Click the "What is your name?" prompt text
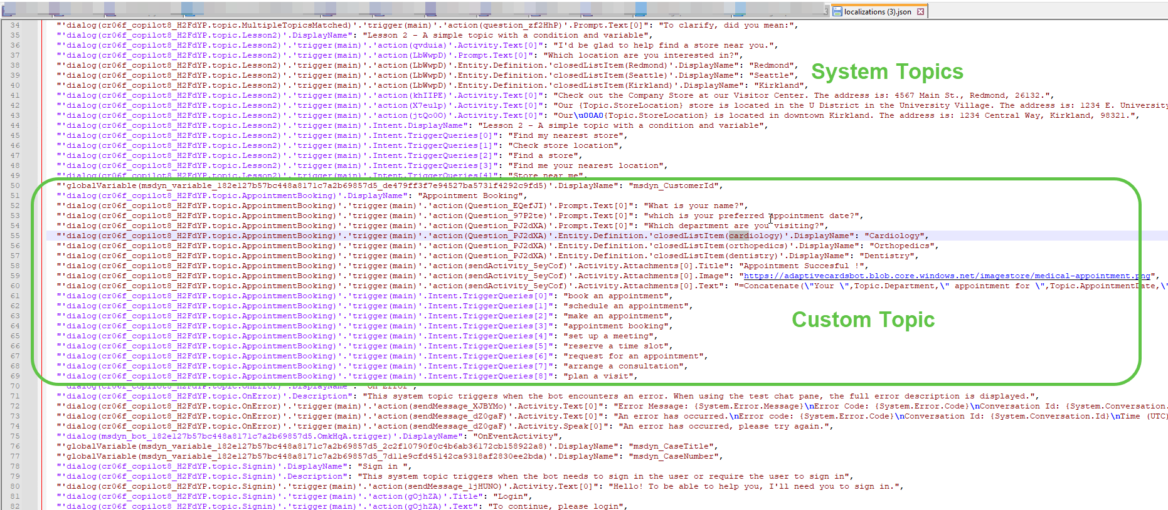The width and height of the screenshot is (1168, 510). [694, 206]
